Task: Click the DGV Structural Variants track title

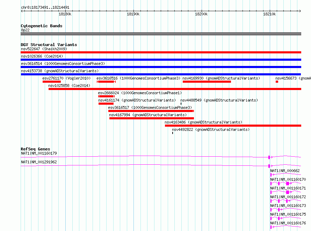Action: (49, 45)
